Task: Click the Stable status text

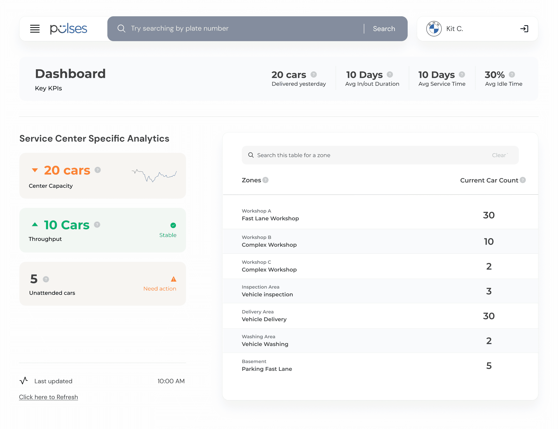Action: click(168, 235)
